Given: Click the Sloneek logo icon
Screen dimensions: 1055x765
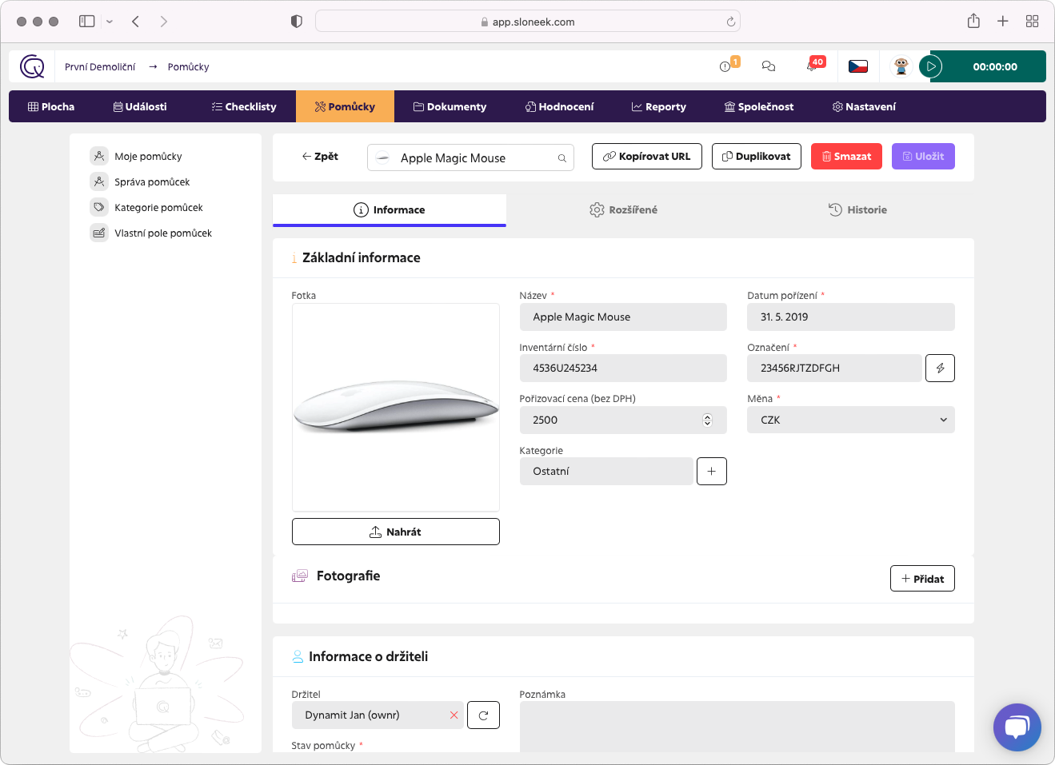Looking at the screenshot, I should (x=32, y=66).
